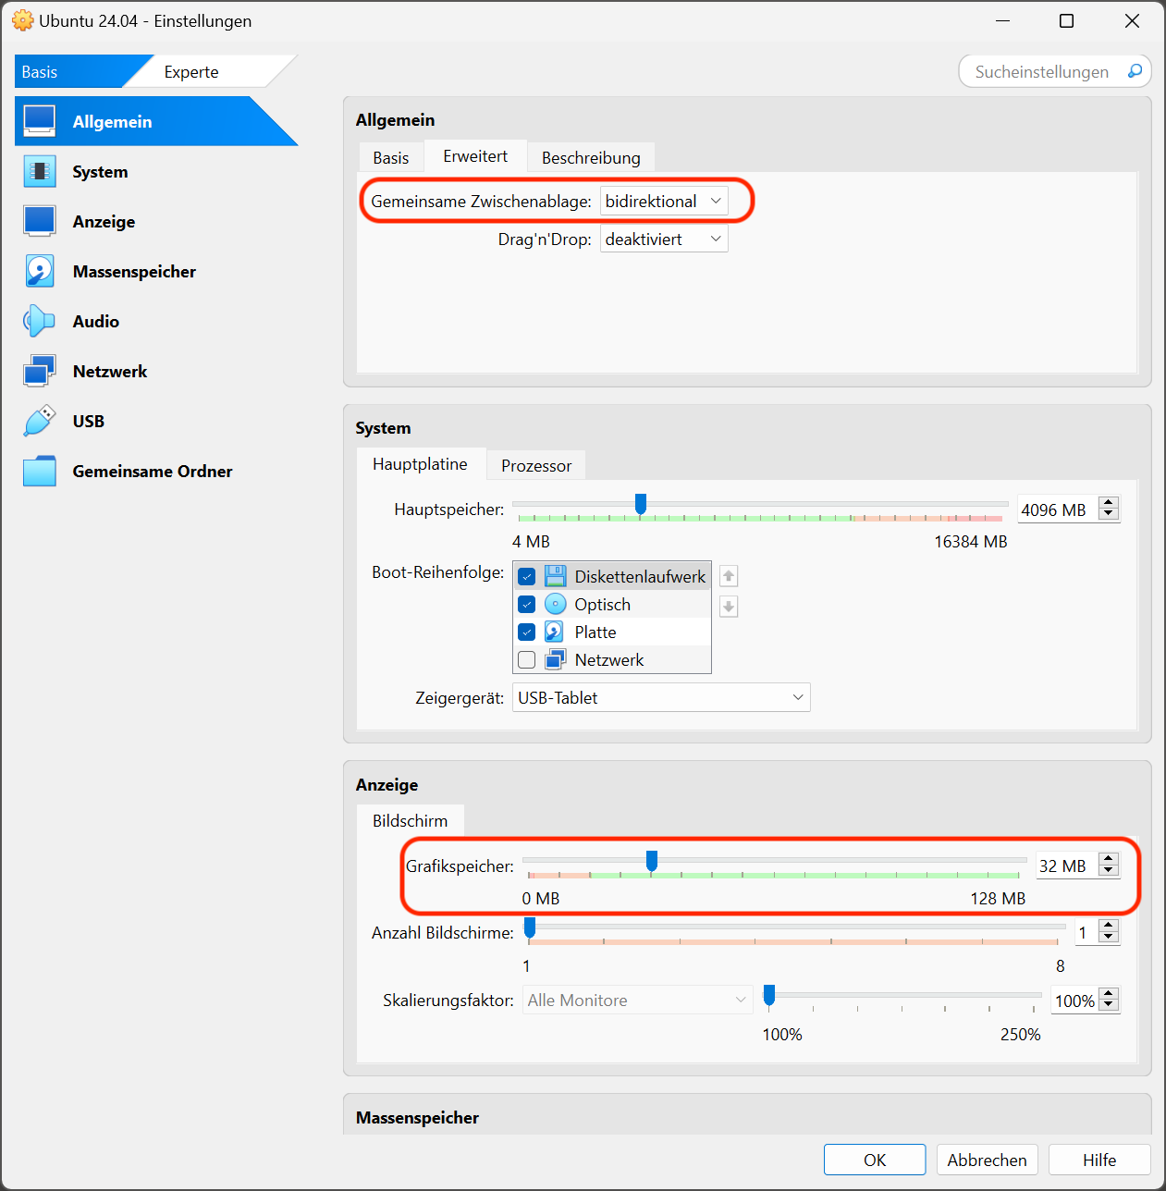The height and width of the screenshot is (1191, 1166).
Task: Select Gemeinsame Ordner category label
Action: coord(153,471)
